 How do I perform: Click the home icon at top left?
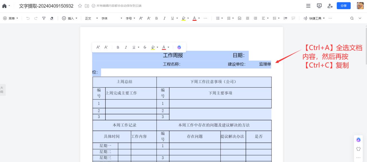4,6
